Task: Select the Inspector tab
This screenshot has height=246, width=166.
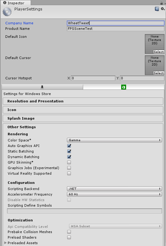Action: click(15, 3)
